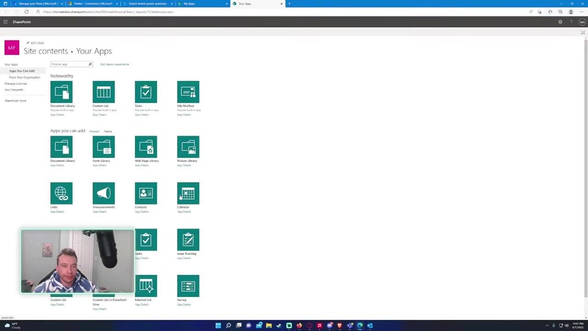Open the taskbar clock showing 11:07 PM
The height and width of the screenshot is (331, 588).
point(578,325)
